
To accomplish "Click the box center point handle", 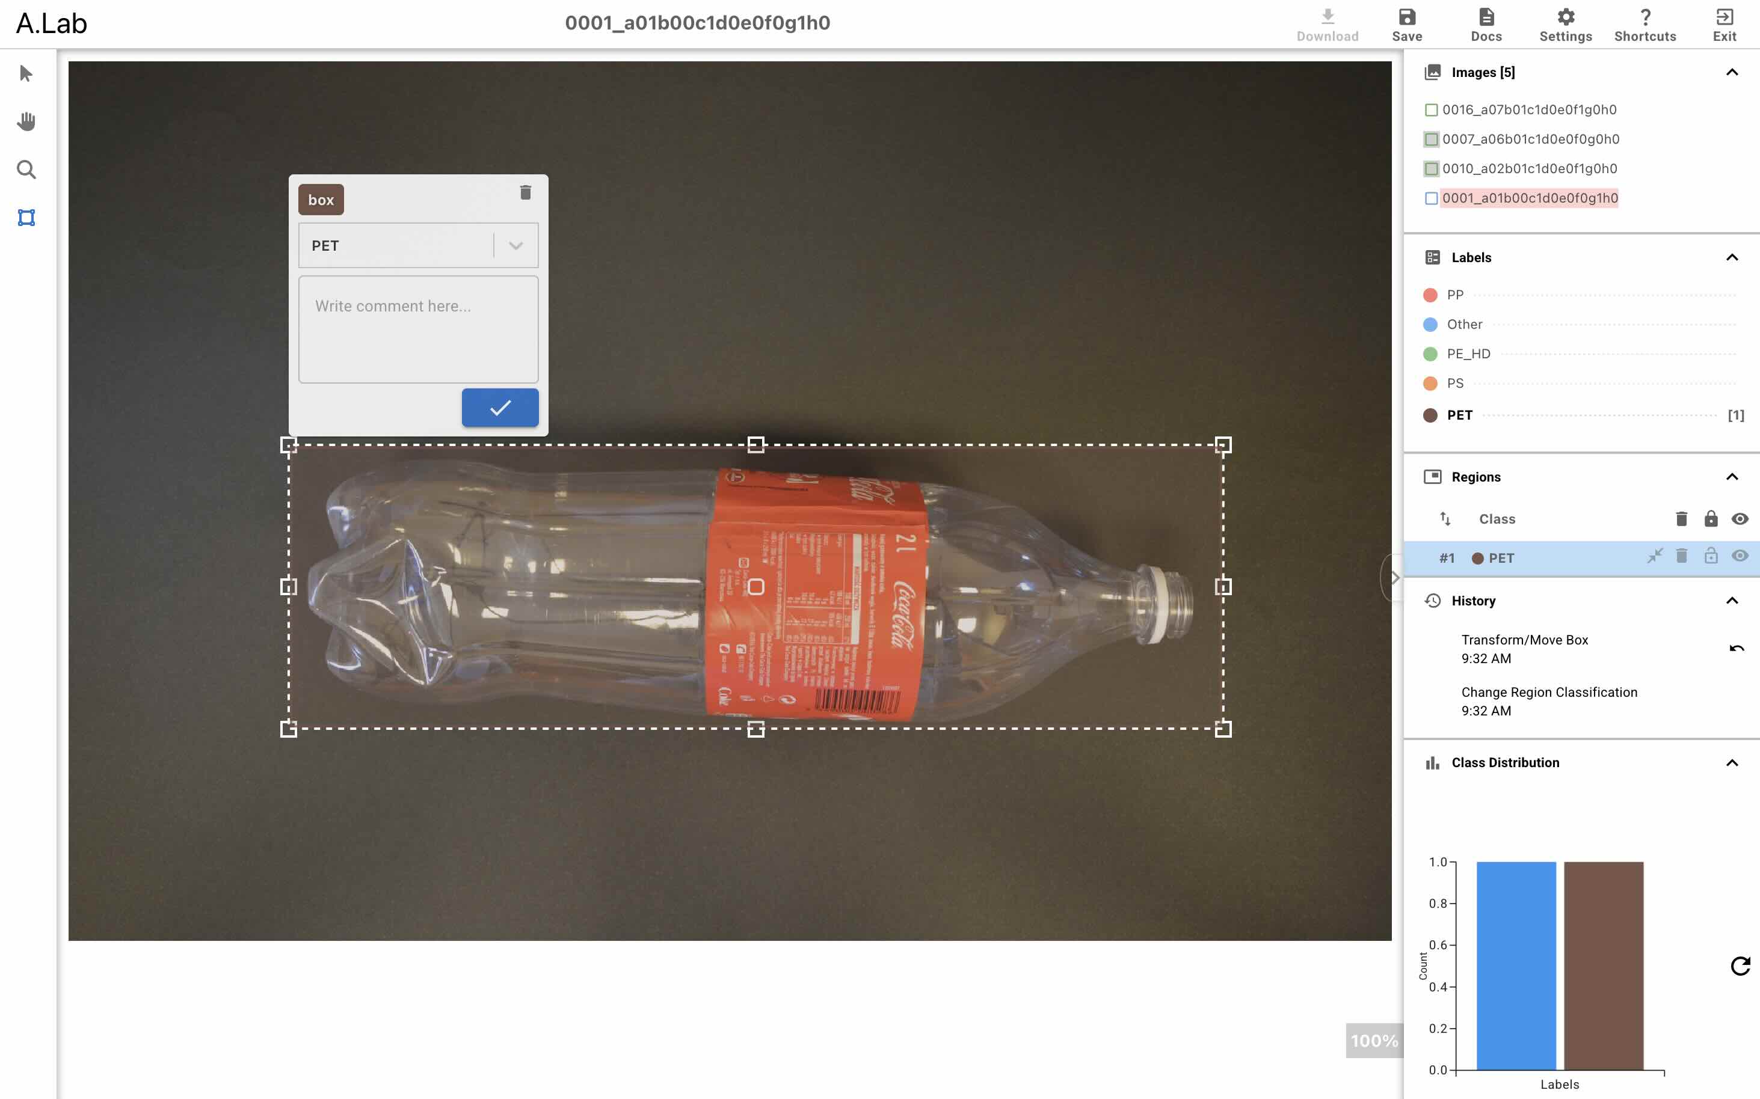I will click(x=755, y=587).
